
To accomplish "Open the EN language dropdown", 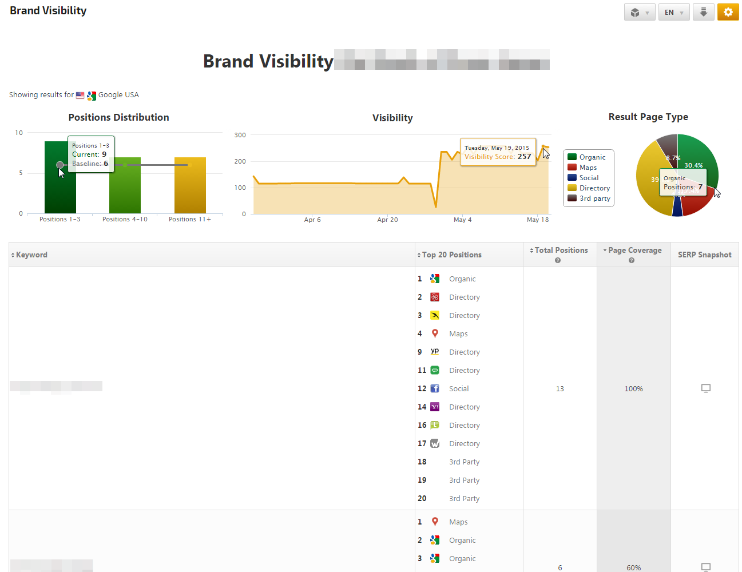I will click(x=673, y=12).
